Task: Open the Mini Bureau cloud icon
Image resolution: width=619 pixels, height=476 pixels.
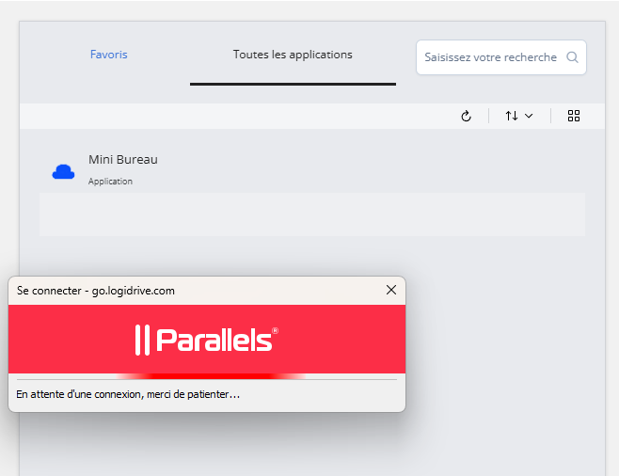Action: (63, 171)
